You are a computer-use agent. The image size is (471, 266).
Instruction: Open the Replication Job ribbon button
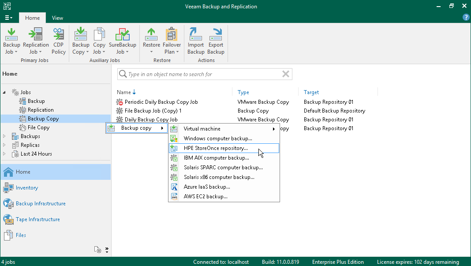click(x=36, y=41)
